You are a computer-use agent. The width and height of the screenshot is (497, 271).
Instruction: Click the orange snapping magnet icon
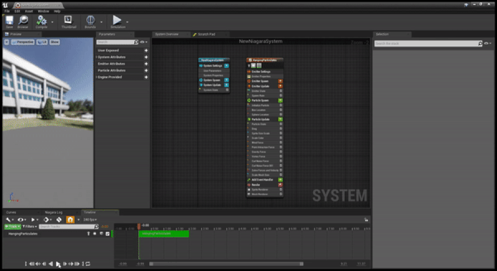70,219
